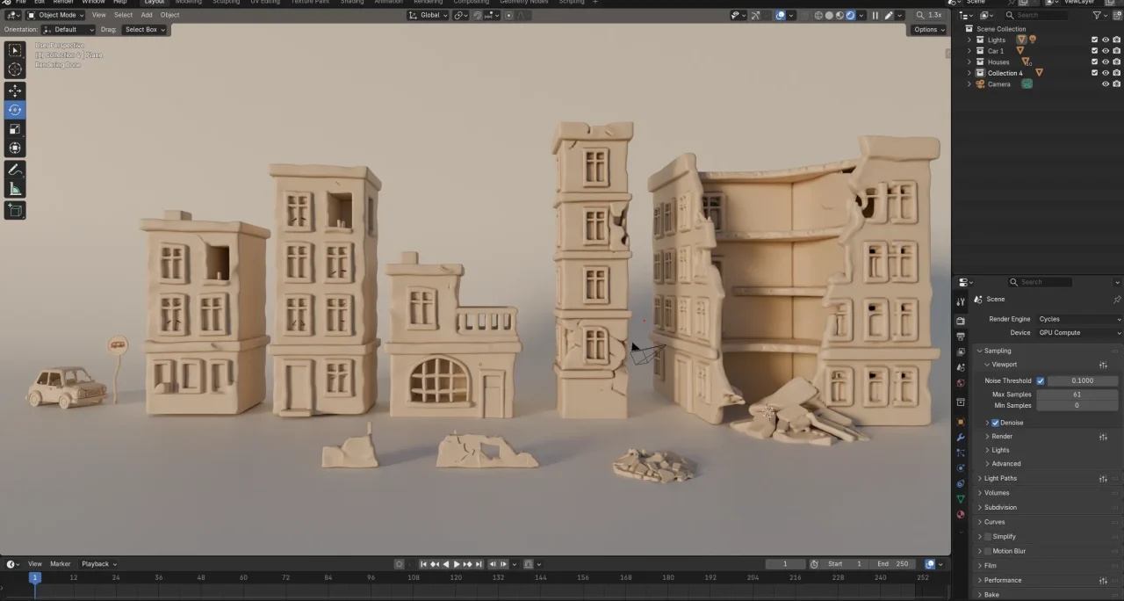
Task: Edit the Max Samples value field
Action: point(1077,394)
